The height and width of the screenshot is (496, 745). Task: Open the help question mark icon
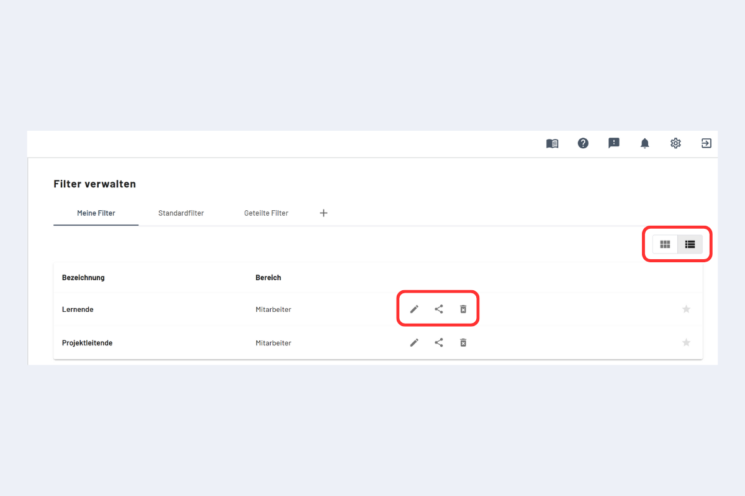(x=583, y=143)
